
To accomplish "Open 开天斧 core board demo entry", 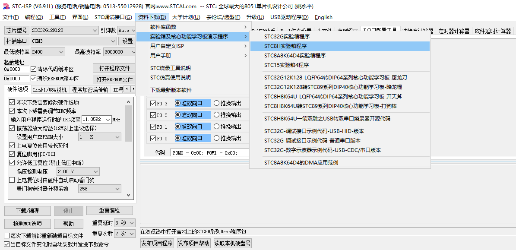I will click(x=340, y=97).
